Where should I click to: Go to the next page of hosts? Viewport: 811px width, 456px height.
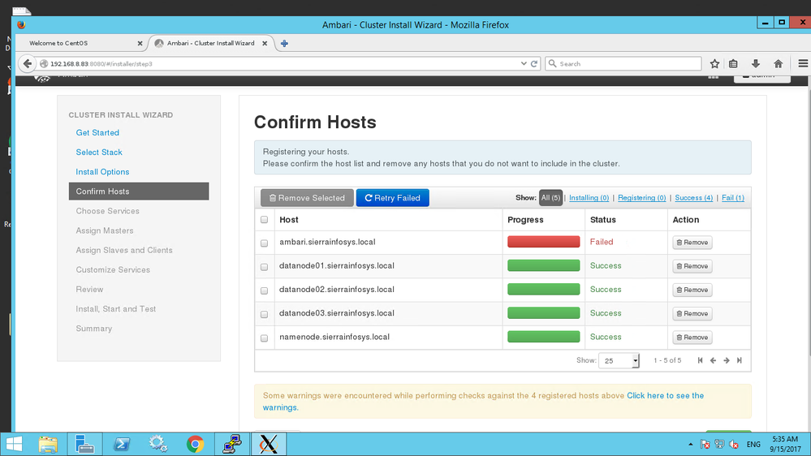[727, 360]
